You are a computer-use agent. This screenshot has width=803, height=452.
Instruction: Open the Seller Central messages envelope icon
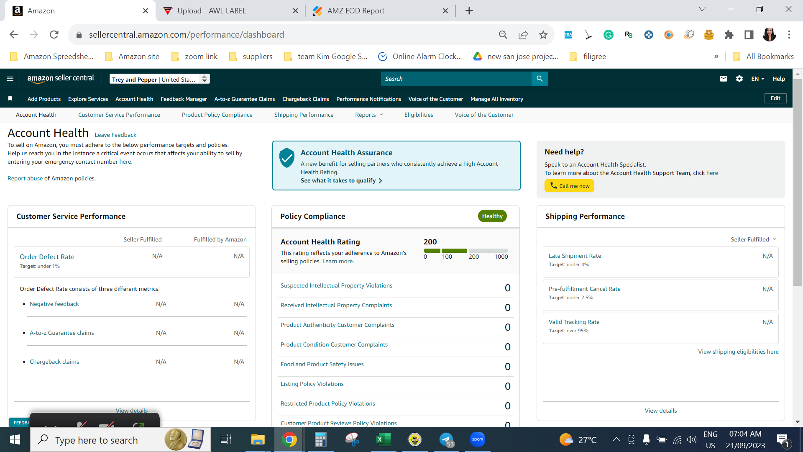[724, 79]
